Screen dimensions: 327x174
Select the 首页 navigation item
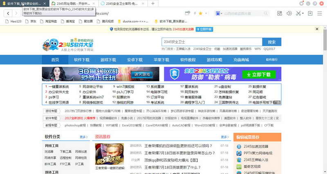55,60
